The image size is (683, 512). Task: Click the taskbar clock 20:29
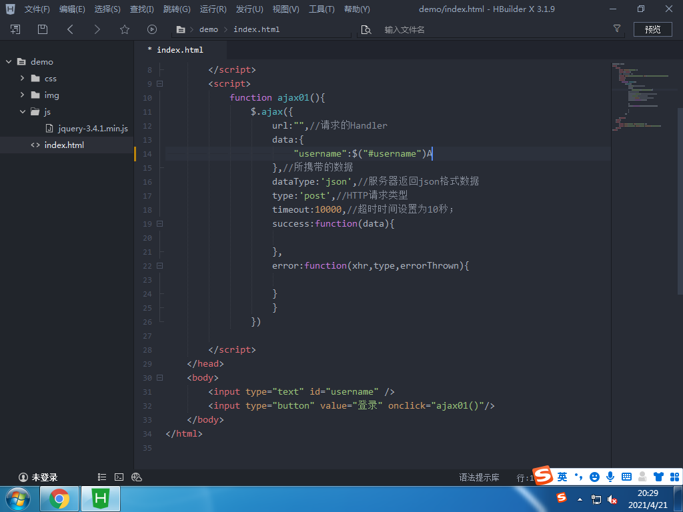[648, 493]
